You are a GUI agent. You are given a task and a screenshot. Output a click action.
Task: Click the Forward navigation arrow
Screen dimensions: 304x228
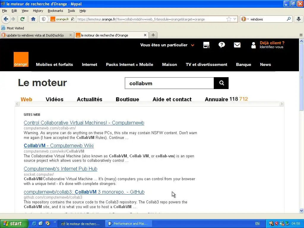[13, 19]
